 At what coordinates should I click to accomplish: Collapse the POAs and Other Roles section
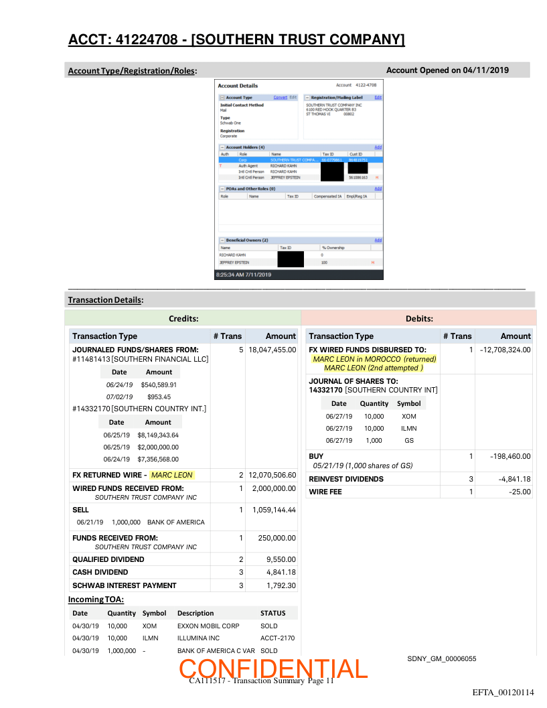222,189
